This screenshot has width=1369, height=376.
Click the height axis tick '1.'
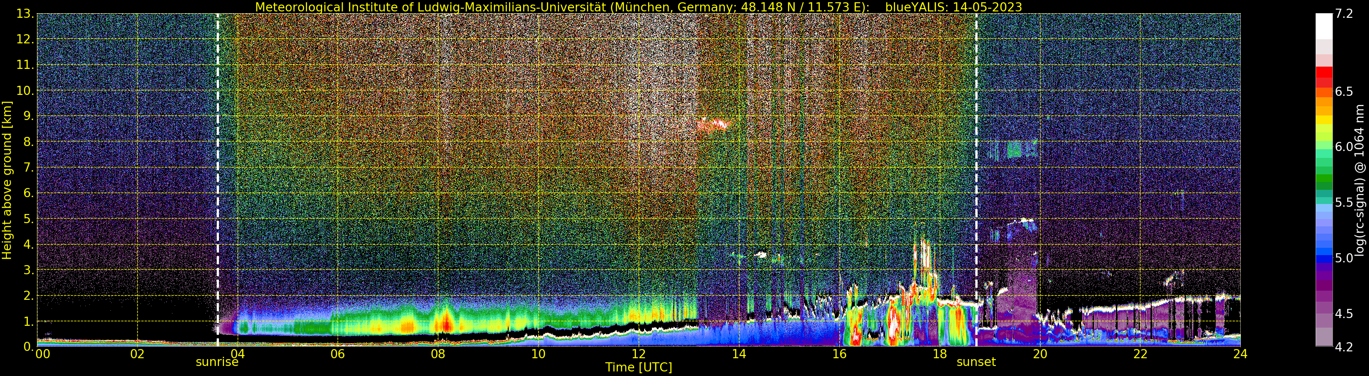click(28, 321)
